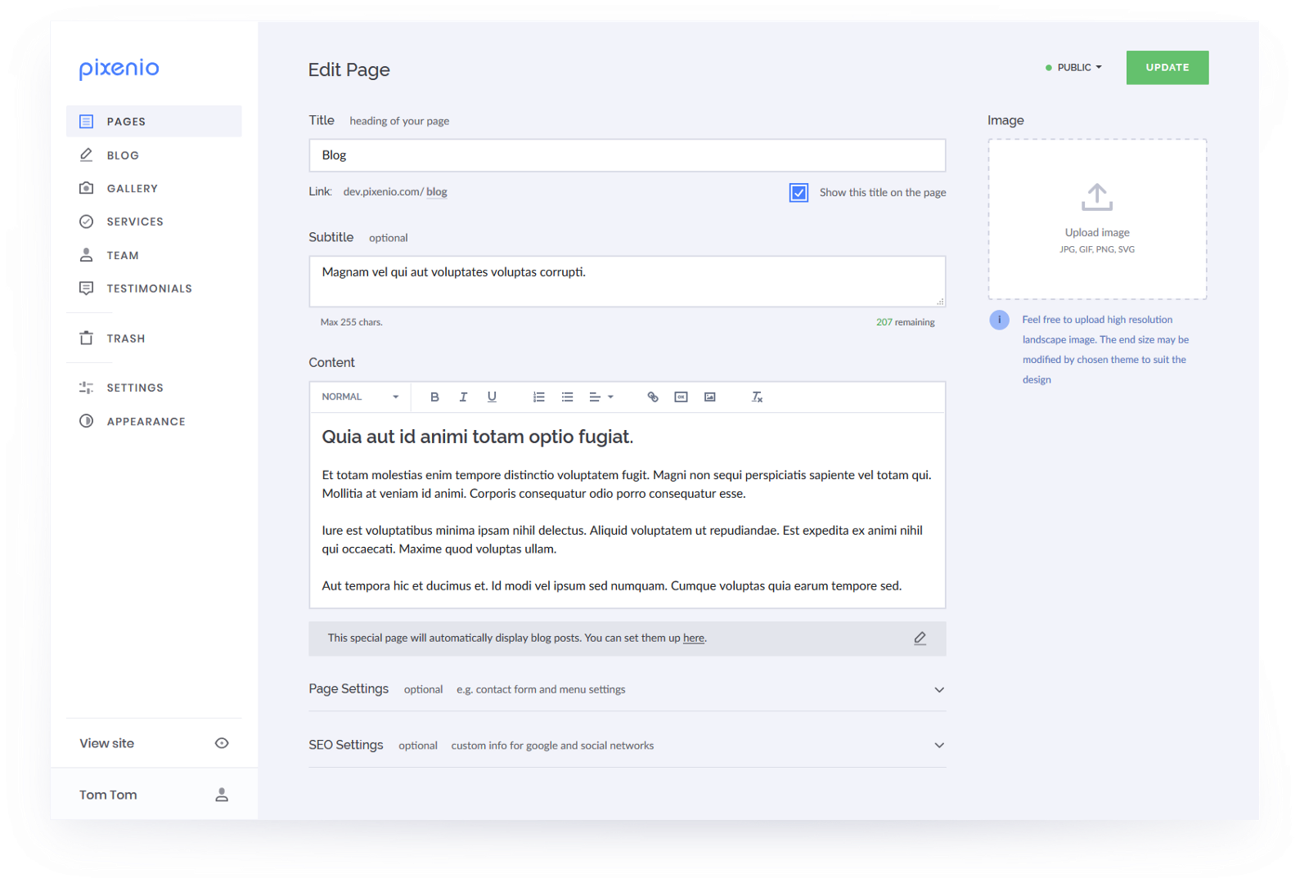Insert an image into content

coord(710,397)
